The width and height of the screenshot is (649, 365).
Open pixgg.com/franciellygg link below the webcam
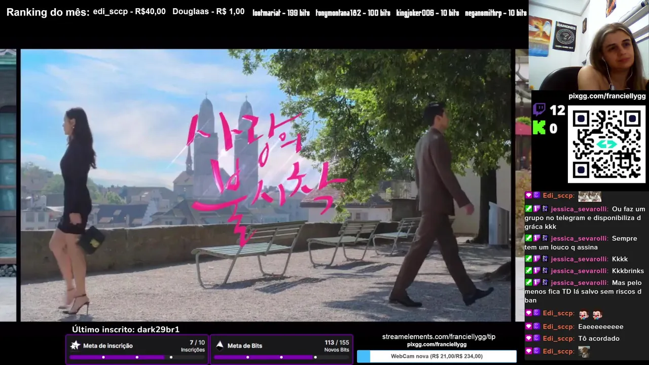607,96
